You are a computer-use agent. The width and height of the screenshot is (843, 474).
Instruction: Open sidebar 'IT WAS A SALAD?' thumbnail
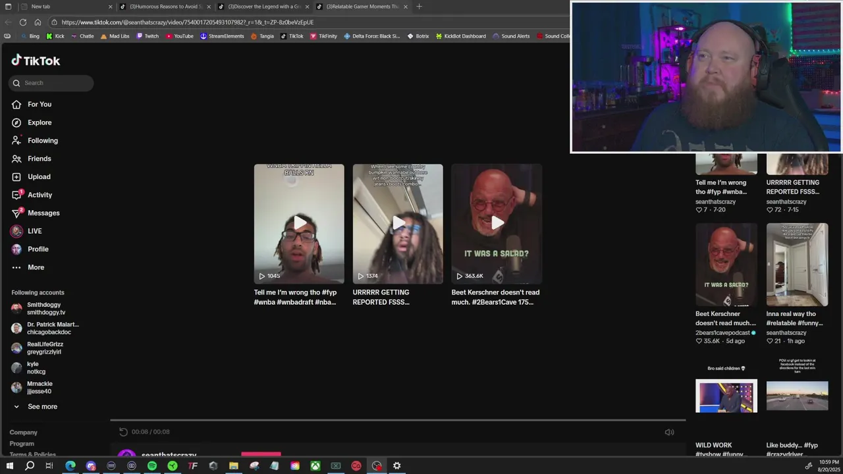tap(726, 265)
